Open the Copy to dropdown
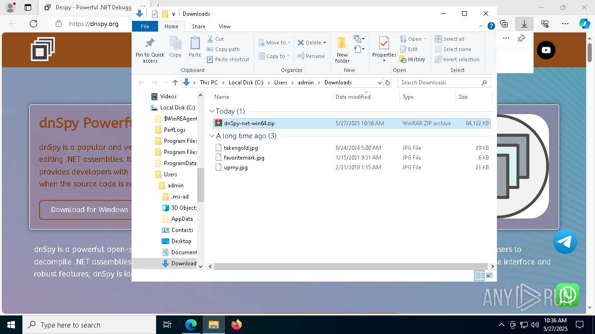Image resolution: width=595 pixels, height=334 pixels. [x=273, y=56]
